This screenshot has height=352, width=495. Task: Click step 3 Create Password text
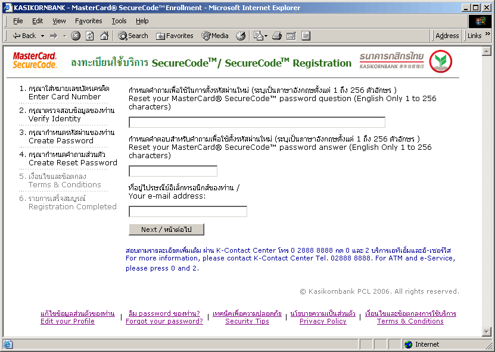[x=61, y=141]
